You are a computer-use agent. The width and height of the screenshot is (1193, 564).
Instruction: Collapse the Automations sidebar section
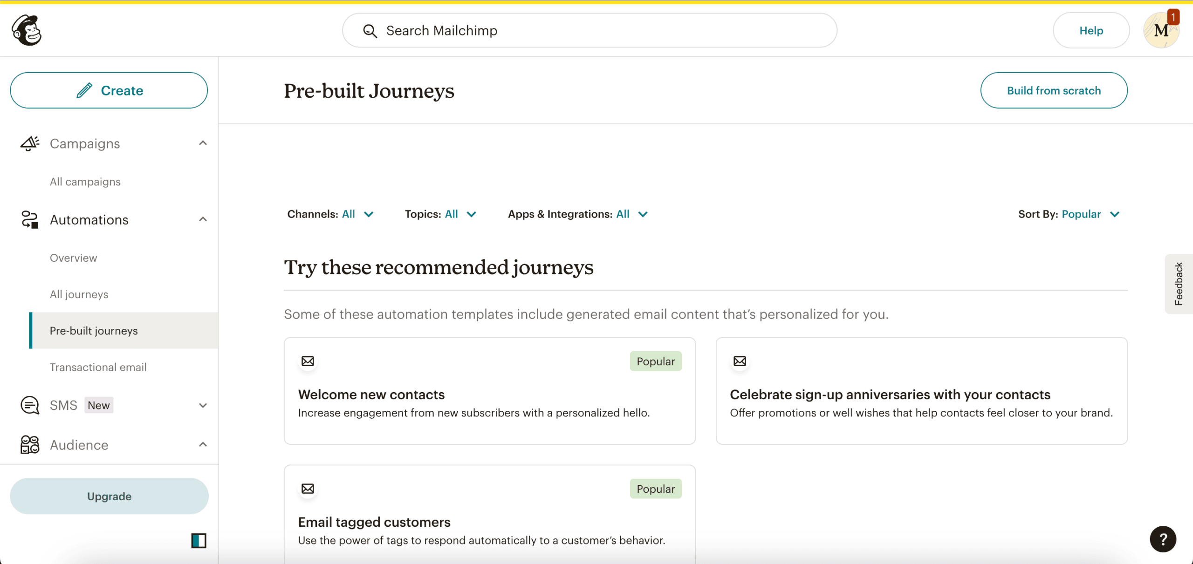click(203, 219)
